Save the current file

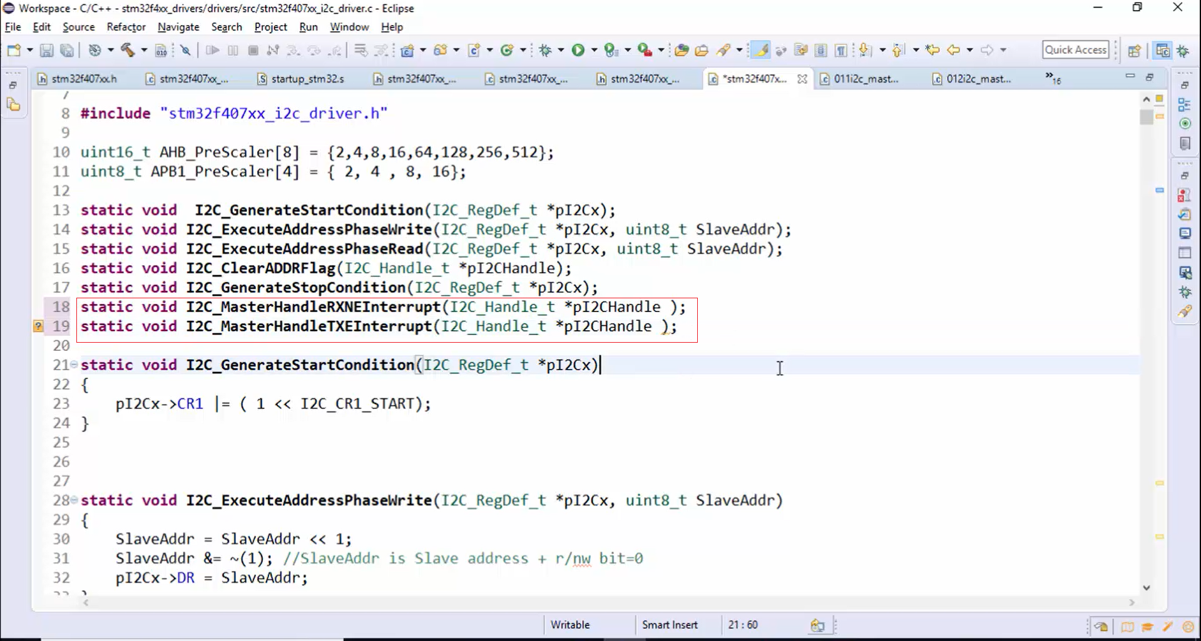pyautogui.click(x=46, y=50)
